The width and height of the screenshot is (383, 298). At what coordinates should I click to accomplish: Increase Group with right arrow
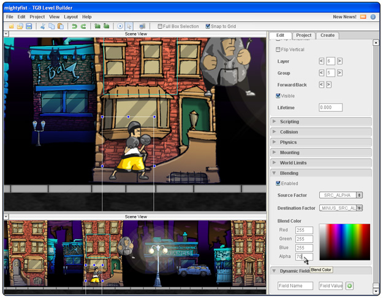tap(339, 72)
